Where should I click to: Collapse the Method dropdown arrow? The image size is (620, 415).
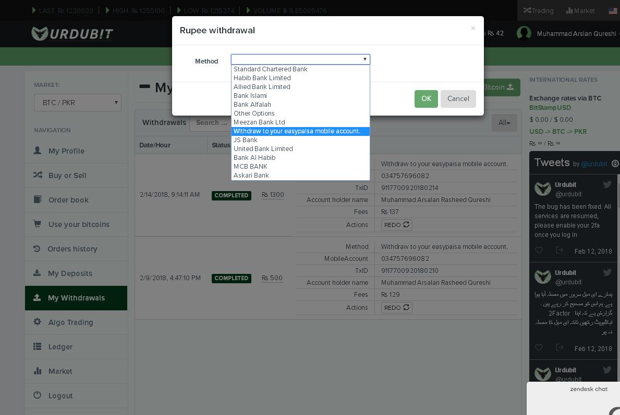(364, 59)
